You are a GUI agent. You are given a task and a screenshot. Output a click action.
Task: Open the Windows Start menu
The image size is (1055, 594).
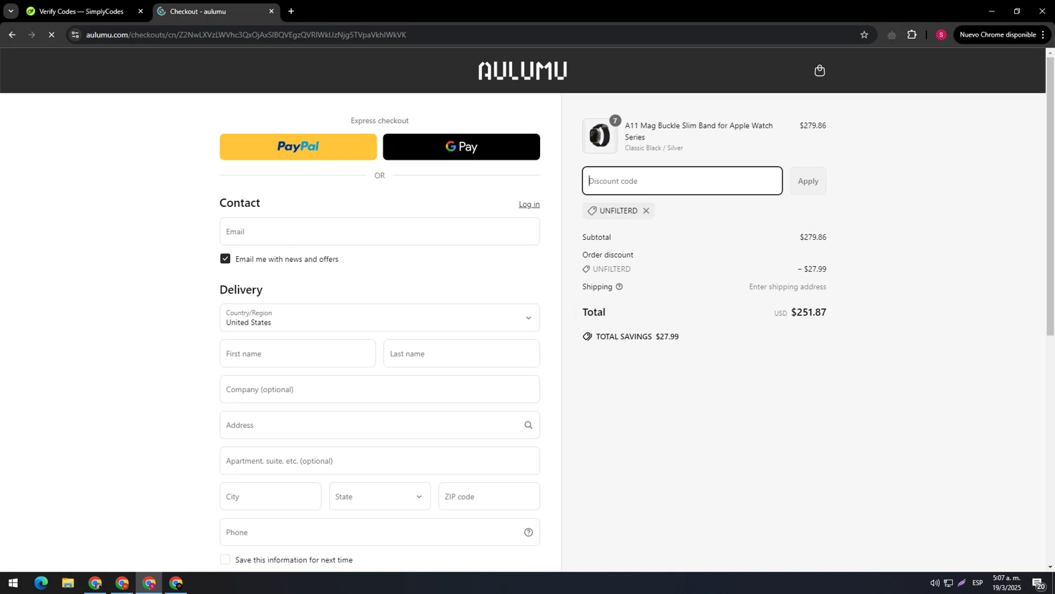click(x=13, y=583)
